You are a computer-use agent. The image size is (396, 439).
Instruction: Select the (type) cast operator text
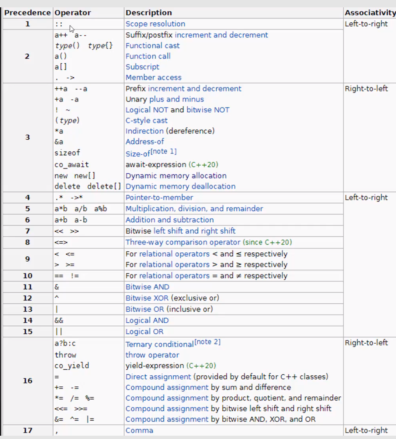(x=67, y=121)
